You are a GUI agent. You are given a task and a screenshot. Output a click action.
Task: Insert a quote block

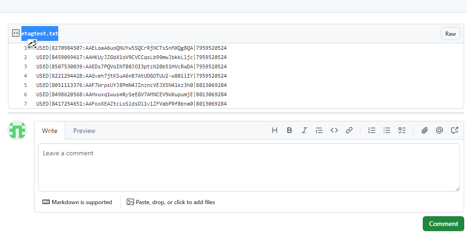tap(319, 131)
